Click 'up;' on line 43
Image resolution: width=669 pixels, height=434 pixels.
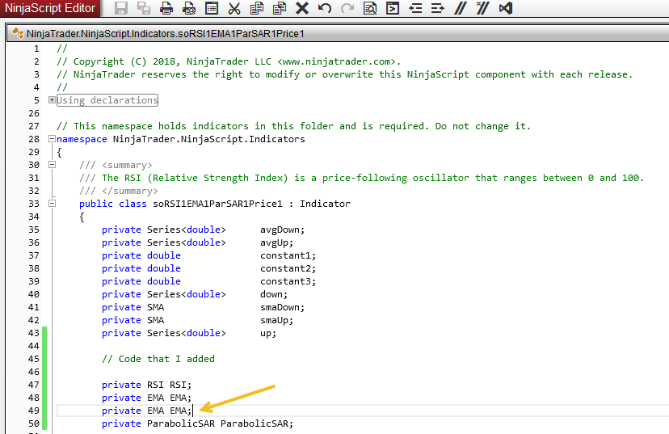coord(268,333)
